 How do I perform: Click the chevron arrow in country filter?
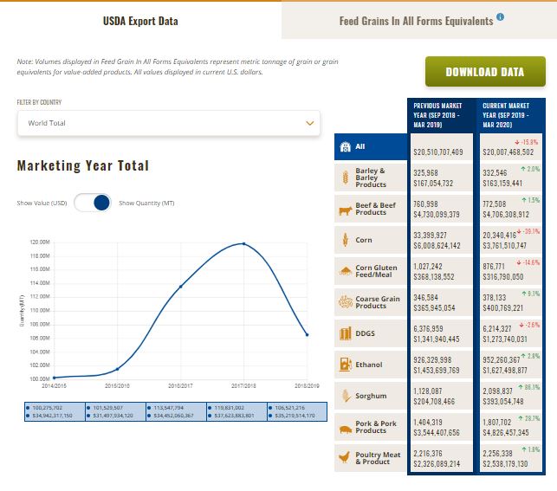pyautogui.click(x=310, y=123)
